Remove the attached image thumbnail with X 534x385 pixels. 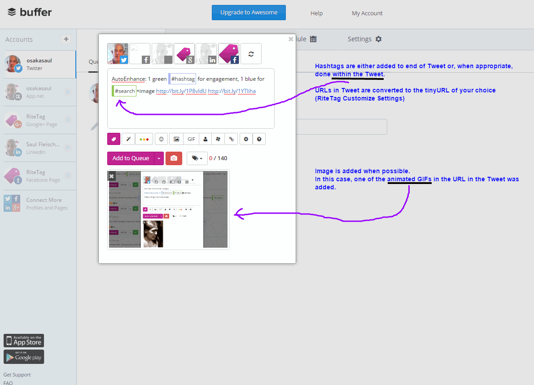pos(111,176)
